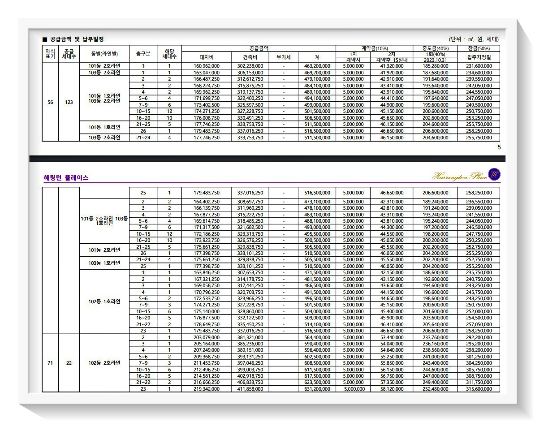
Task: Click the '계약후 15일내' sub-header
Action: (392, 60)
